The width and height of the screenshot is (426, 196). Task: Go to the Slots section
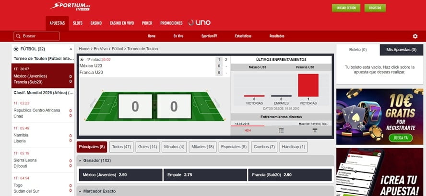[78, 23]
